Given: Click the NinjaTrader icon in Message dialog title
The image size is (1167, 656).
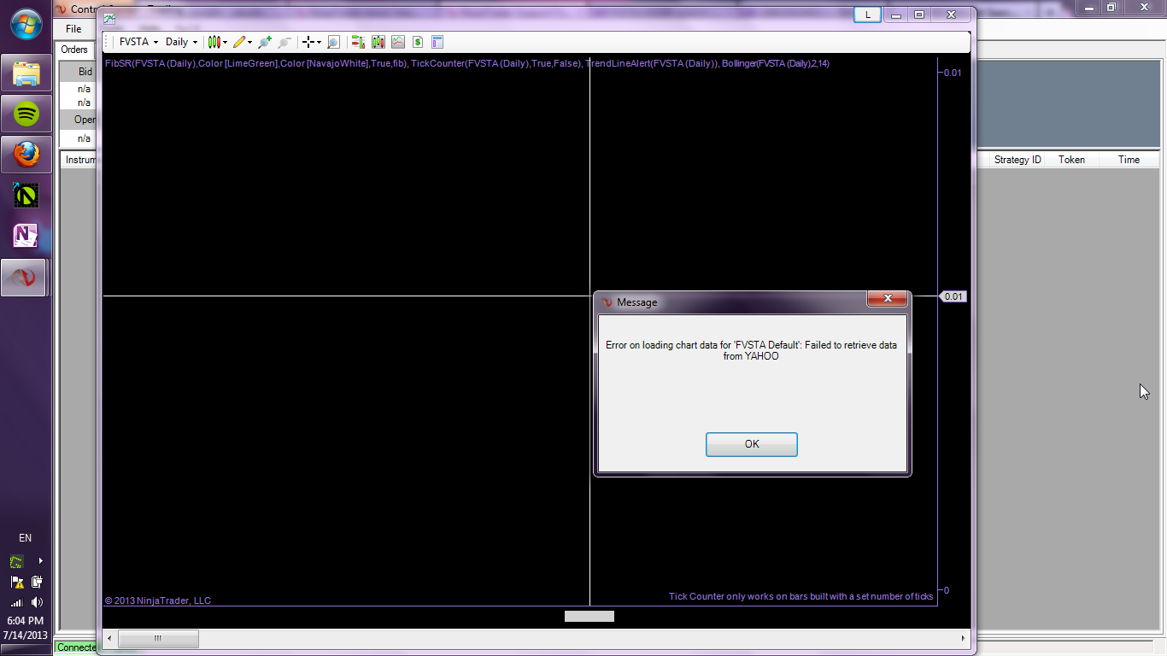Looking at the screenshot, I should 607,302.
